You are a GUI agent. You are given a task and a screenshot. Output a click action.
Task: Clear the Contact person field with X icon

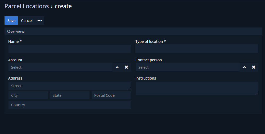click(x=254, y=67)
